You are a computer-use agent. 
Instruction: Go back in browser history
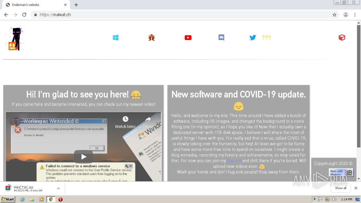pyautogui.click(x=6, y=15)
